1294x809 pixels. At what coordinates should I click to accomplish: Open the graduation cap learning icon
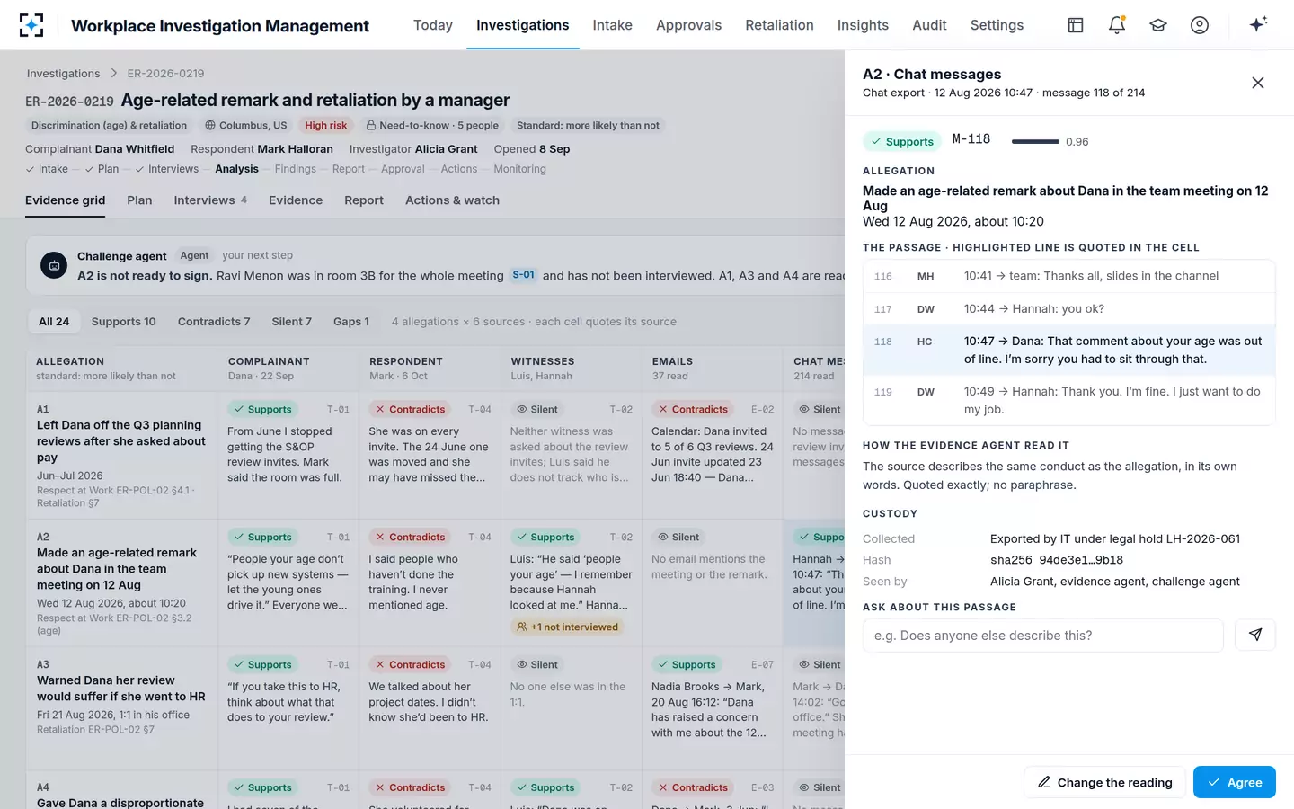point(1158,25)
